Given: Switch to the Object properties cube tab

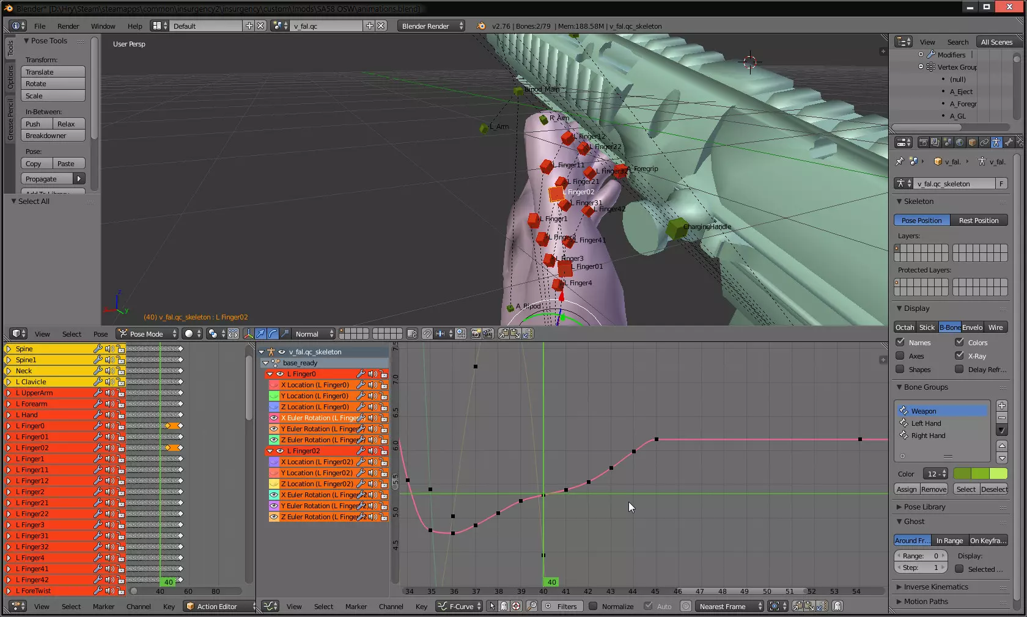Looking at the screenshot, I should [972, 142].
